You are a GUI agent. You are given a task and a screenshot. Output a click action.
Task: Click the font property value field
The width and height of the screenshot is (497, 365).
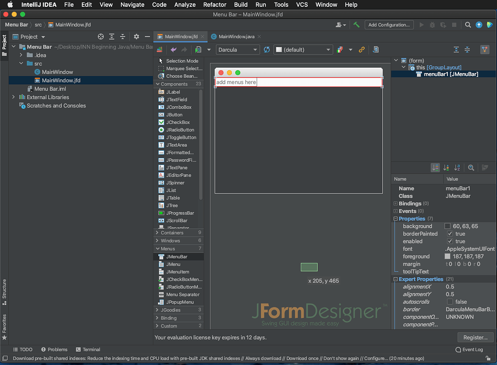470,249
